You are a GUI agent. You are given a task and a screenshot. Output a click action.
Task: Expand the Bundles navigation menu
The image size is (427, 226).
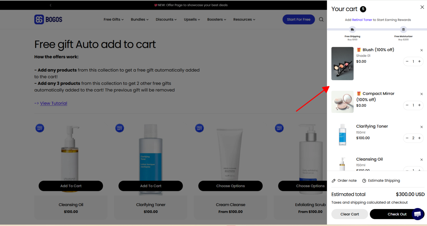coord(139,19)
